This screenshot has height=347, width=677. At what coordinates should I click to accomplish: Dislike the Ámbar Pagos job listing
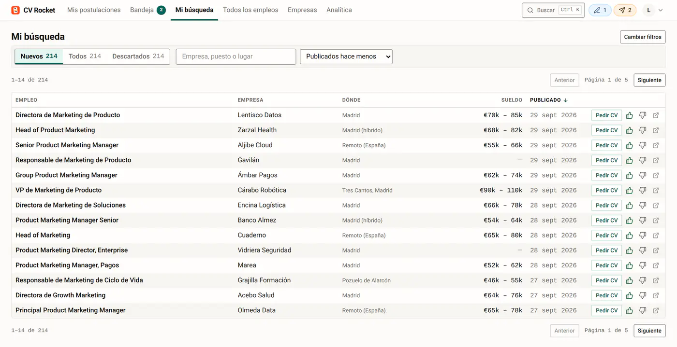[x=643, y=175]
